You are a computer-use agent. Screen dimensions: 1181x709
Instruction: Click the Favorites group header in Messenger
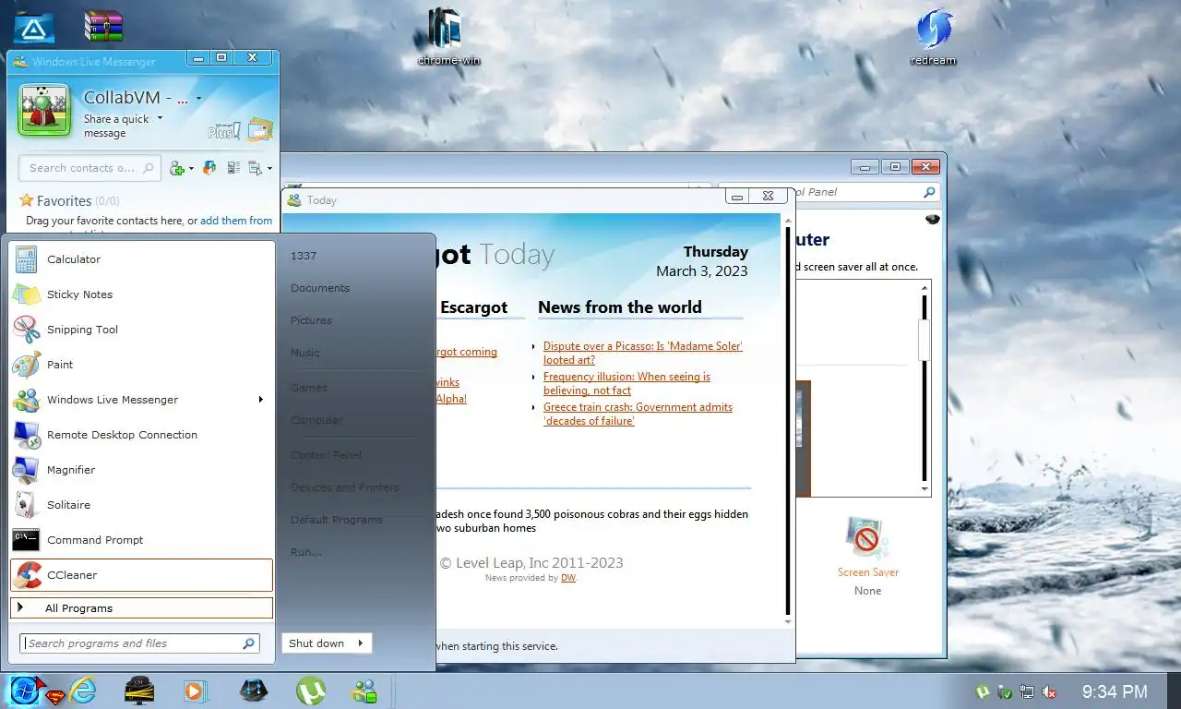(68, 200)
